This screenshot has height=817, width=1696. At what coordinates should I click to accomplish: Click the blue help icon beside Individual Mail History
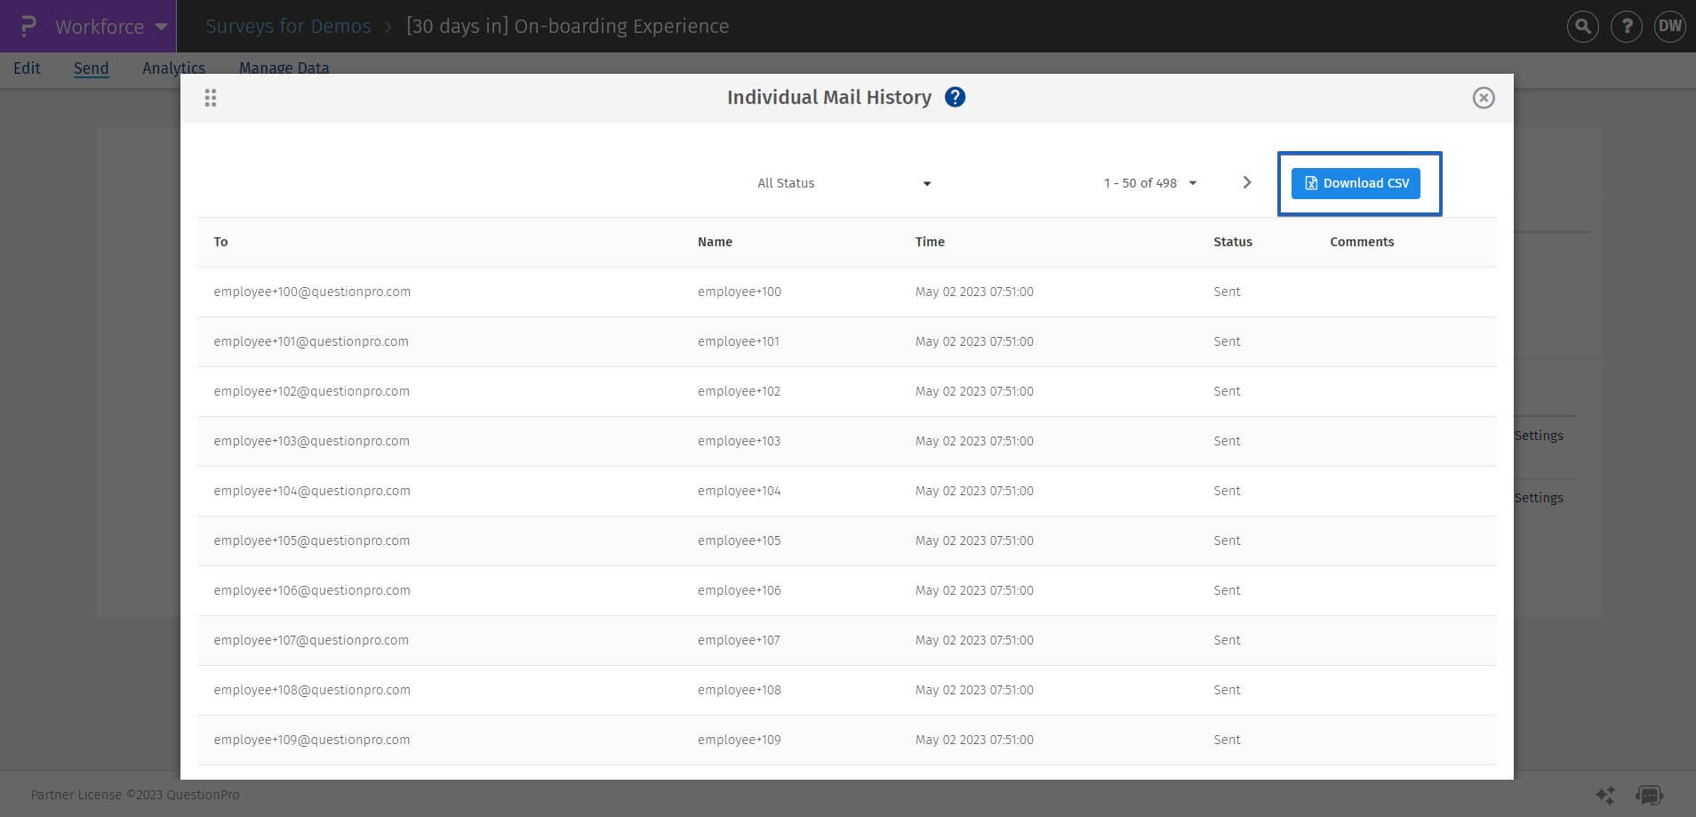tap(955, 97)
